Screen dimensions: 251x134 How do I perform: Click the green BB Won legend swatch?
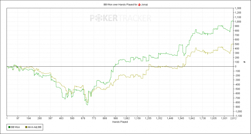click(x=9, y=127)
